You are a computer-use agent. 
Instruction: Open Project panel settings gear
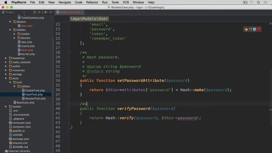click(x=45, y=12)
